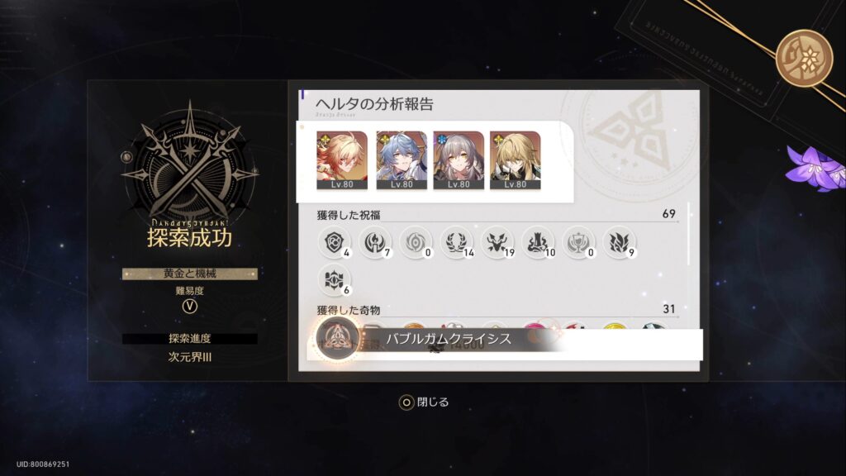The height and width of the screenshot is (476, 846).
Task: Click the バブルガムクライシス achievement banner
Action: (505, 339)
